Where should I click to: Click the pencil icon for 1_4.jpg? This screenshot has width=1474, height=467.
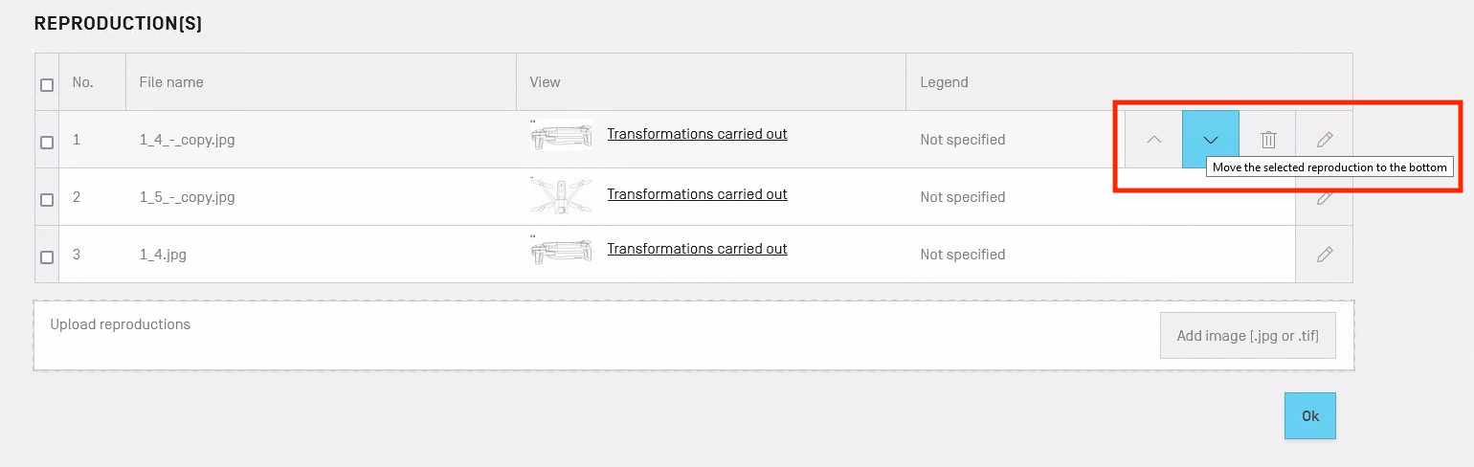[1325, 255]
